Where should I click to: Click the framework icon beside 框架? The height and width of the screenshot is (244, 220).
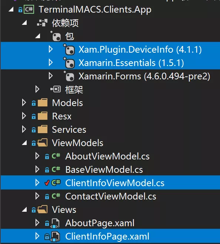click(x=56, y=89)
